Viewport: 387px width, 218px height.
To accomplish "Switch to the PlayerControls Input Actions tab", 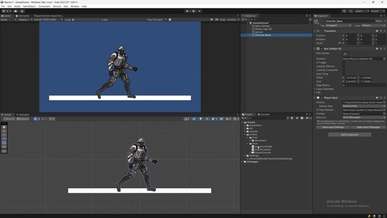I will click(48, 16).
